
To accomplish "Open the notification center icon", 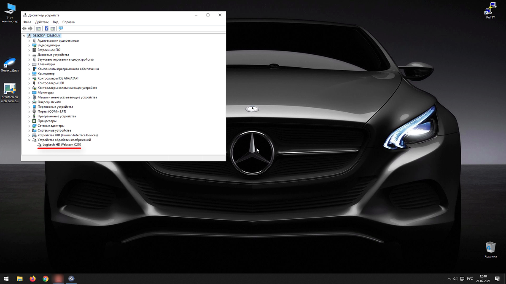I will point(497,279).
